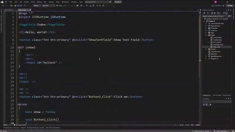Click Property Pages wrench in Properties panel

pyautogui.click(x=210, y=105)
